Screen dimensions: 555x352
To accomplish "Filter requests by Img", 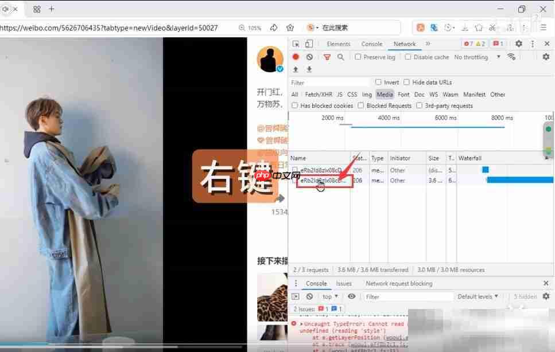I will click(367, 95).
